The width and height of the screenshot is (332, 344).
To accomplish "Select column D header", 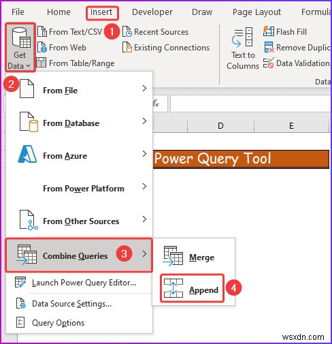I will [220, 125].
